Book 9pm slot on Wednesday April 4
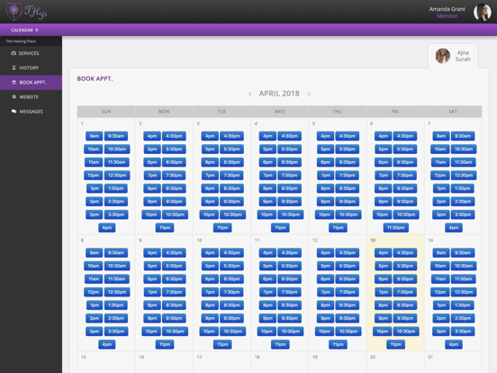497x373 pixels. coord(267,202)
